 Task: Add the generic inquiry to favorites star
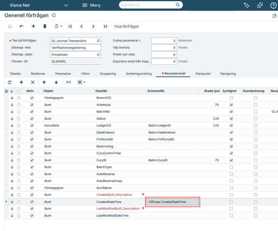click(54, 15)
